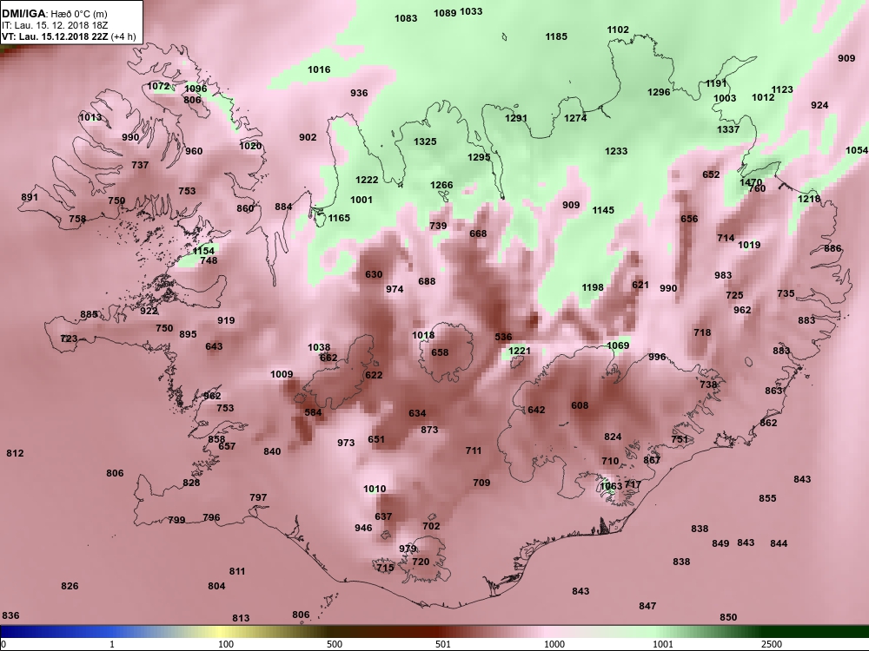Click the 642 value on Vatnajökull
The image size is (869, 651).
click(x=536, y=411)
